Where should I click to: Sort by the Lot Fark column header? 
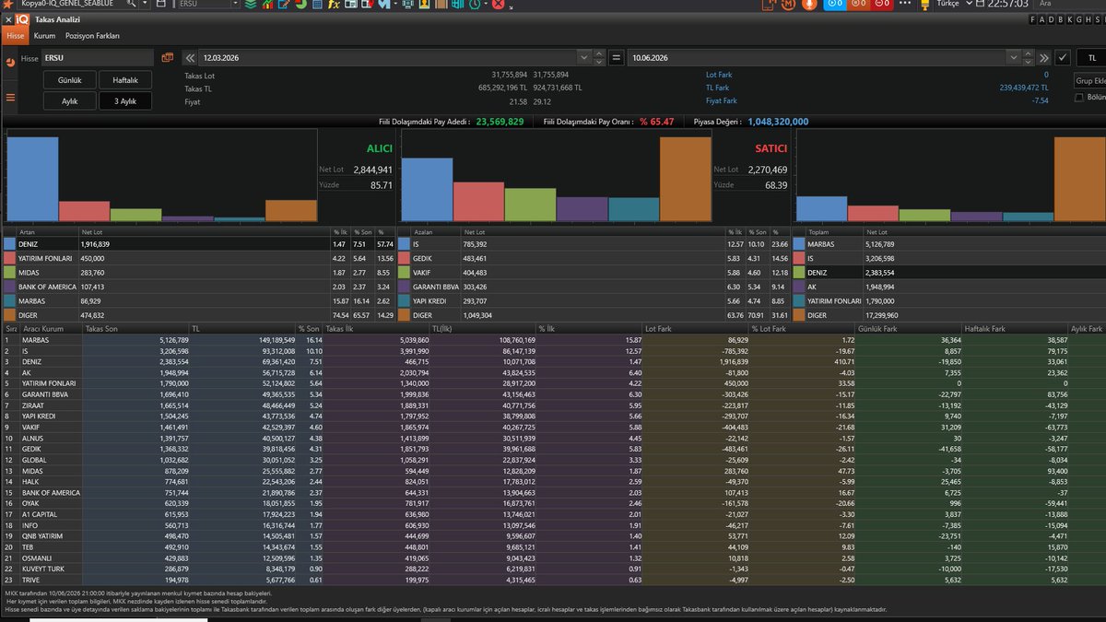pos(696,328)
